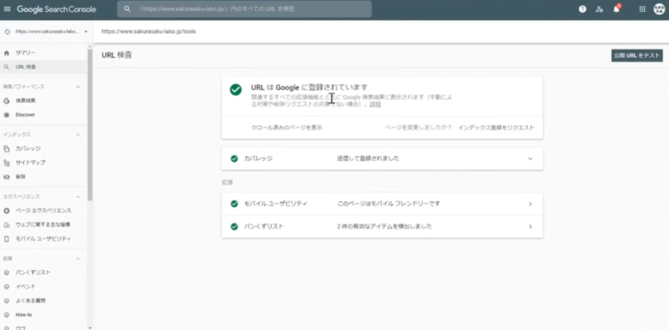Screen dimensions: 669x330
Task: Click green check icon in カバレッジ row
Action: pos(234,158)
